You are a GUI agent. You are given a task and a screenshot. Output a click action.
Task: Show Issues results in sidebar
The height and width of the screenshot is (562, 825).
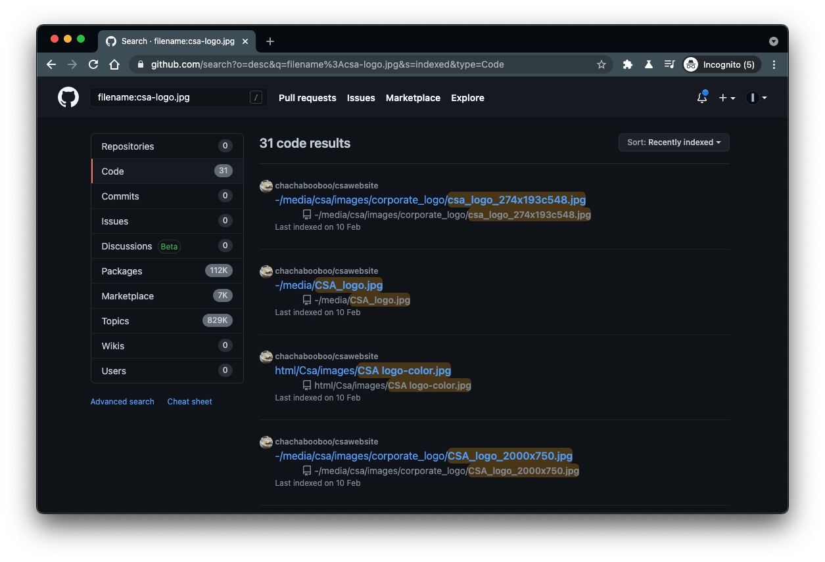click(x=167, y=221)
